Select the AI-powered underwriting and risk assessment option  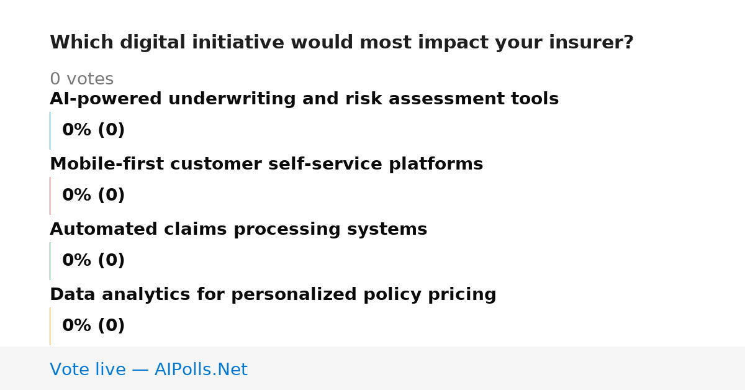(x=304, y=99)
